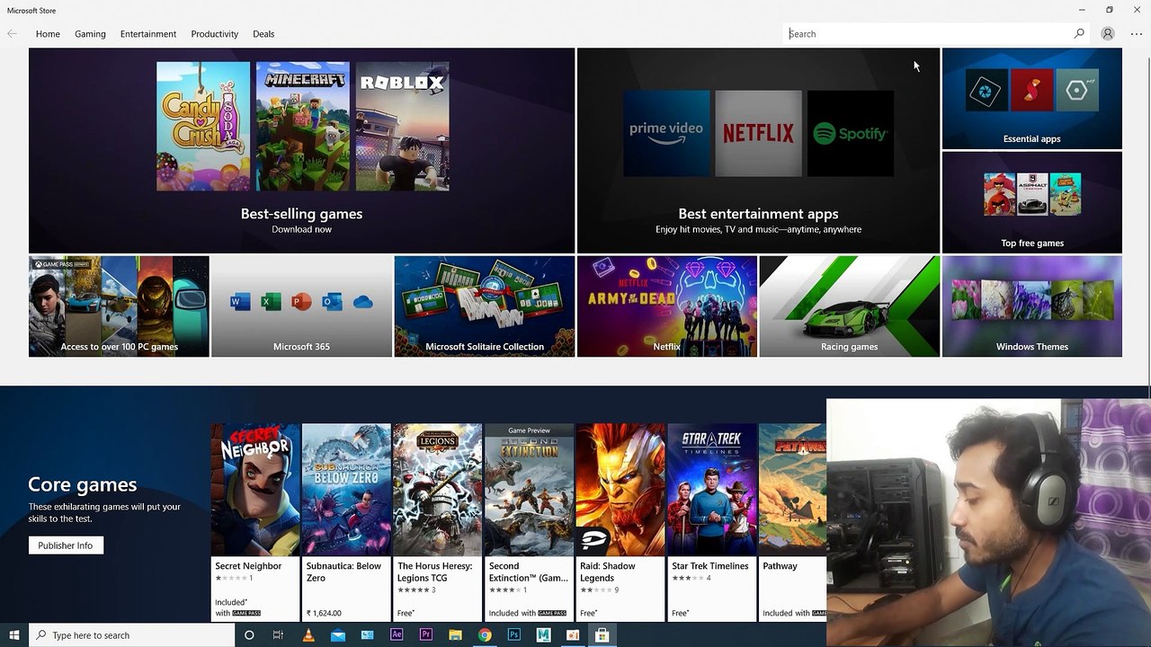This screenshot has height=647, width=1151.
Task: Open The Horus Heresy: Legions TCG card
Action: click(438, 522)
